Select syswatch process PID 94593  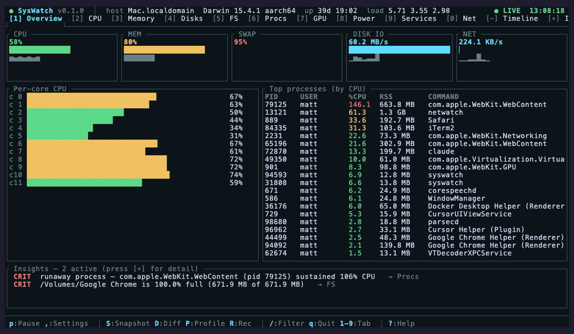415,175
